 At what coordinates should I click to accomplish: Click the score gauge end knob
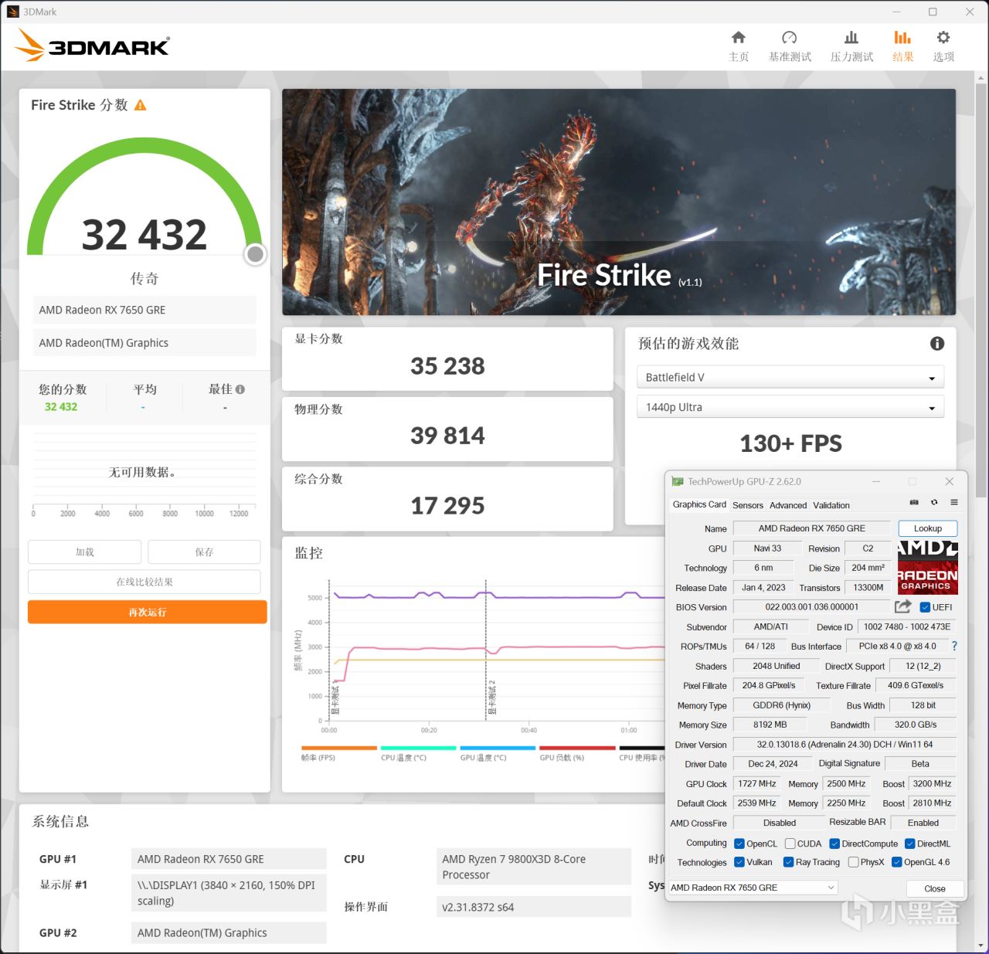[255, 254]
